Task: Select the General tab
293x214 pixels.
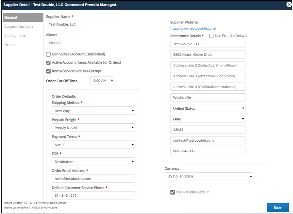Action: (23, 17)
